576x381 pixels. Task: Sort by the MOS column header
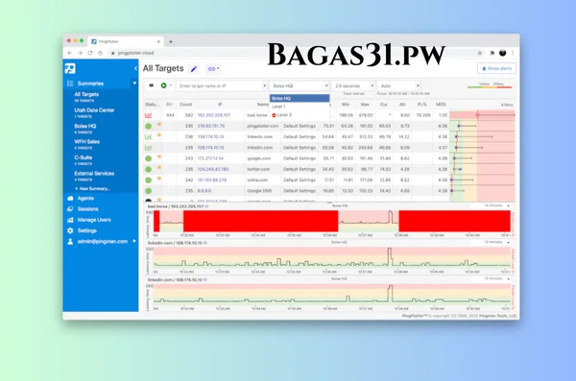pos(441,105)
